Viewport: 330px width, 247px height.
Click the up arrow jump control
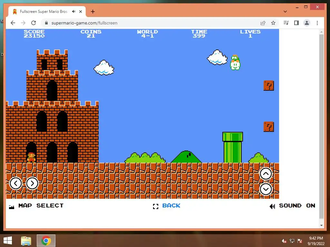click(266, 174)
